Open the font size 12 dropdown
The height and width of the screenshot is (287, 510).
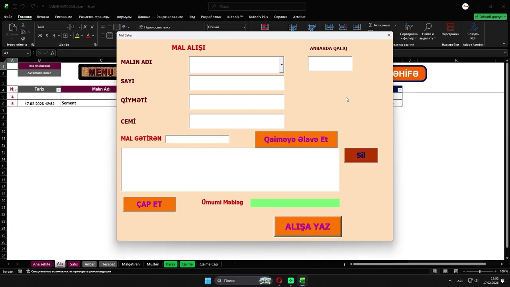[x=80, y=27]
